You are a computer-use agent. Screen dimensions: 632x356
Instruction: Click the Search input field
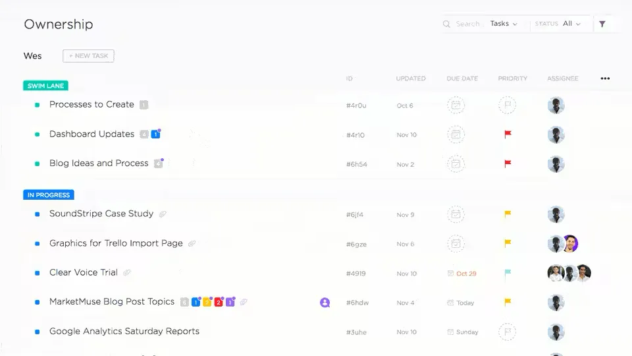click(468, 24)
